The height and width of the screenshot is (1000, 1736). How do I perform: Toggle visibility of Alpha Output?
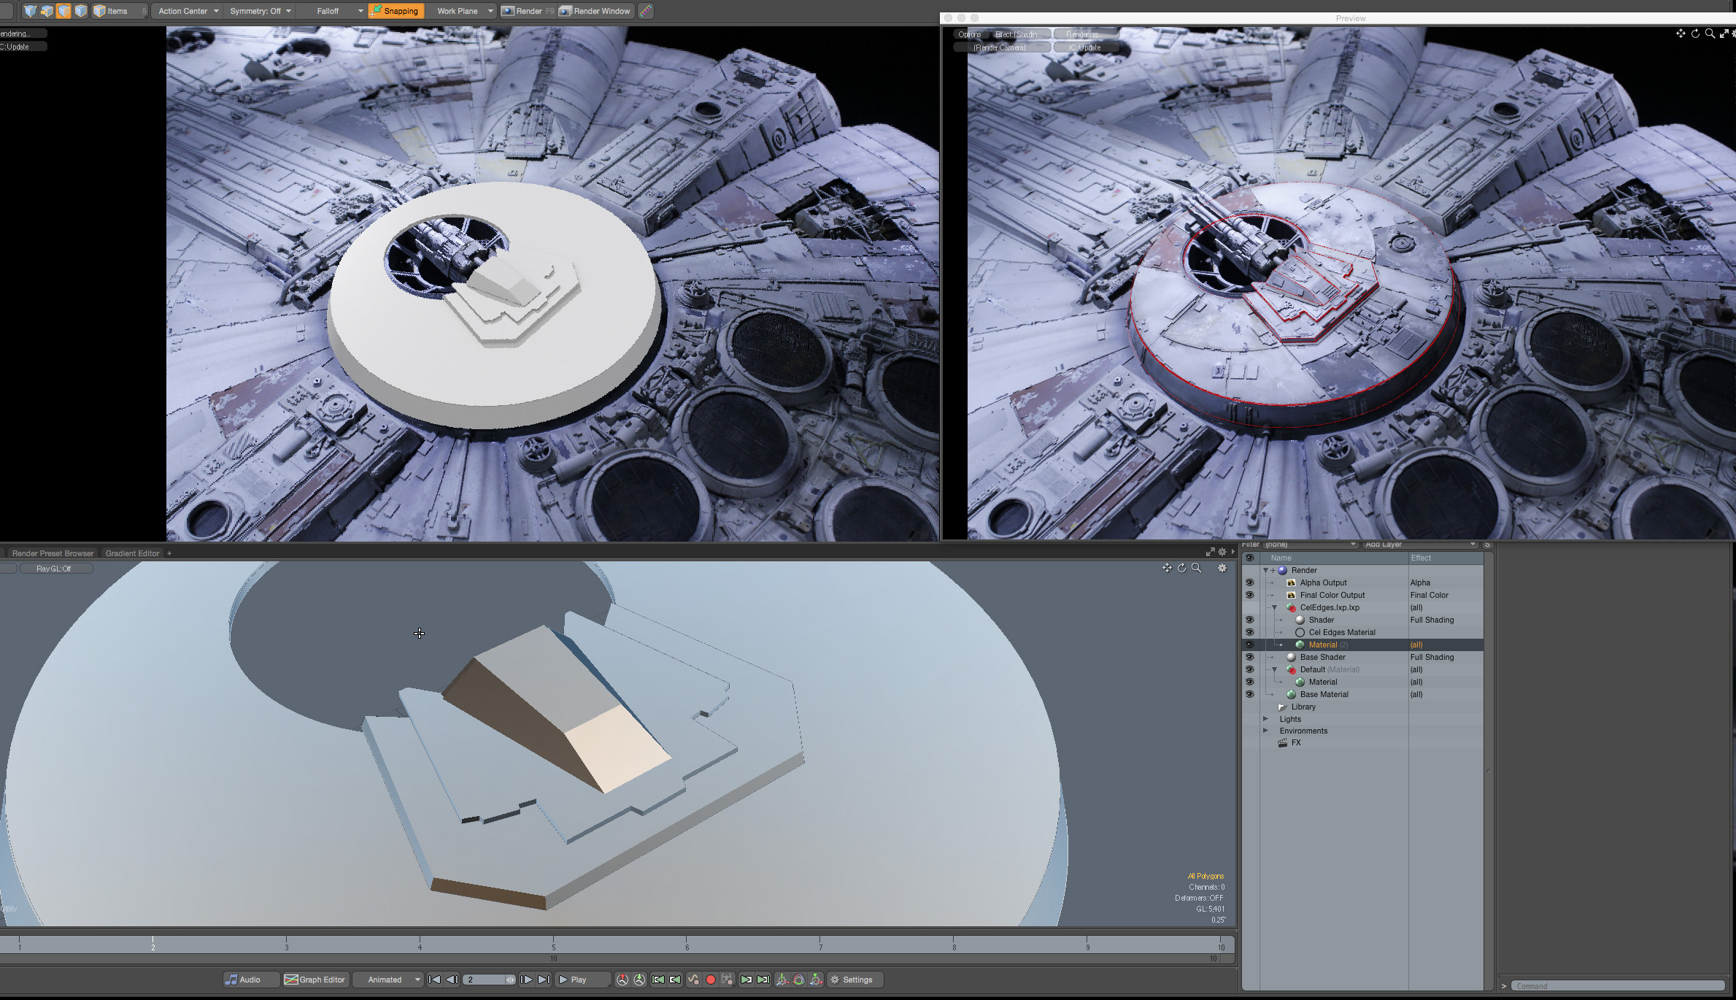[1249, 582]
